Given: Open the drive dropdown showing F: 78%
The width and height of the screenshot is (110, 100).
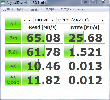Looking at the screenshot, I should (81, 20).
